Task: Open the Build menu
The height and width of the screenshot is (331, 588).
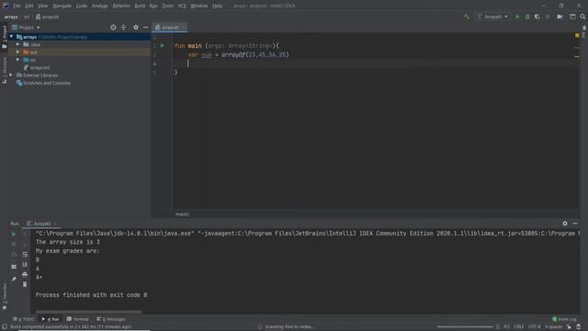Action: pyautogui.click(x=140, y=6)
